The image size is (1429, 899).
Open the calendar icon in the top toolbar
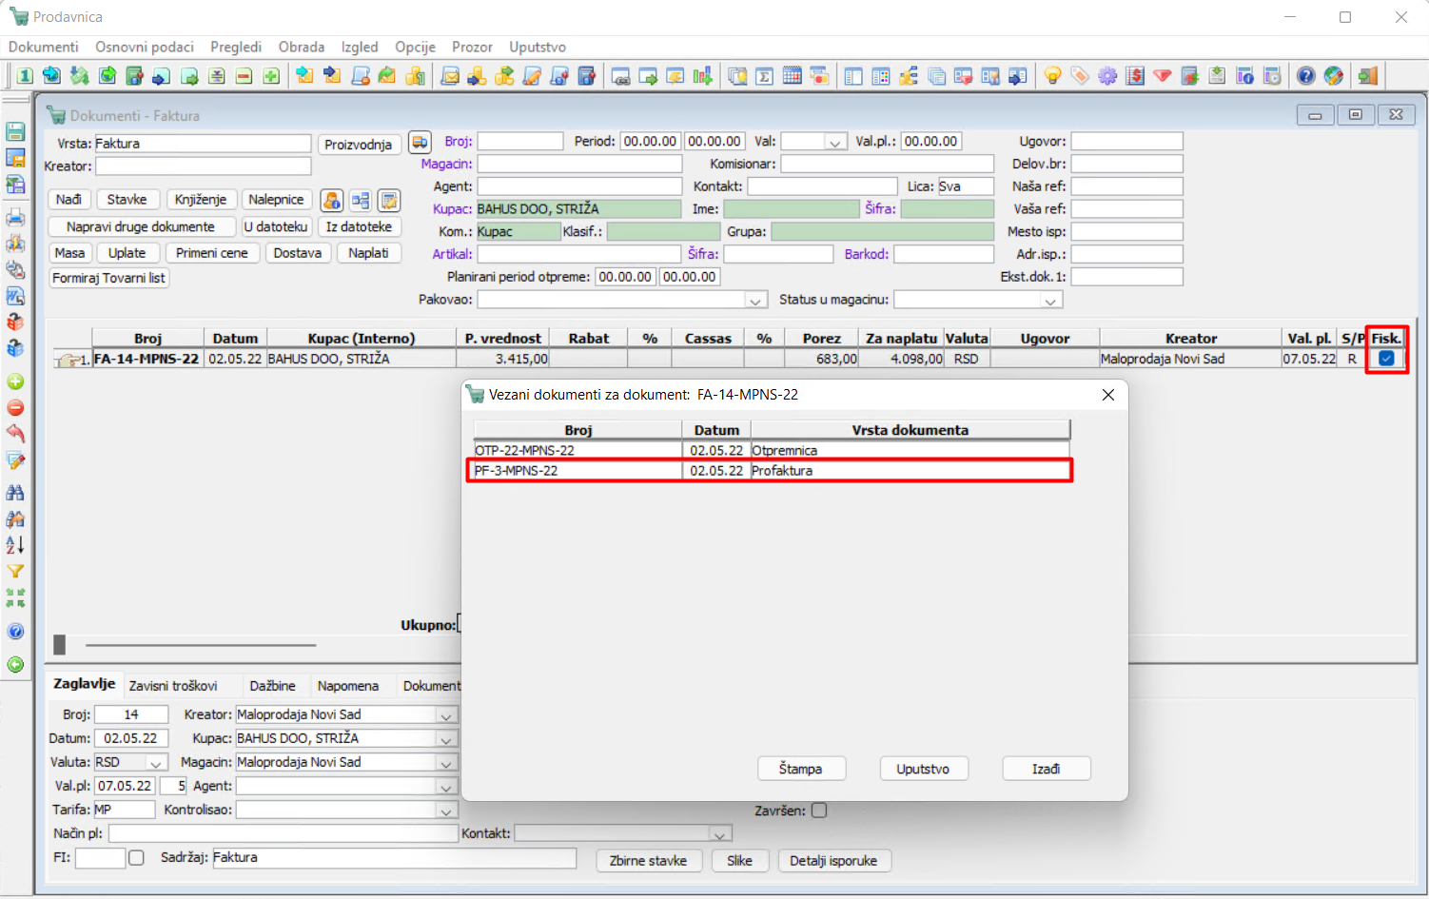click(792, 76)
